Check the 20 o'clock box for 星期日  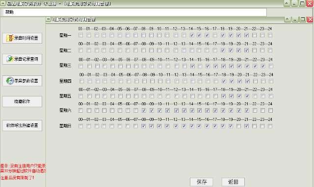click(x=238, y=126)
